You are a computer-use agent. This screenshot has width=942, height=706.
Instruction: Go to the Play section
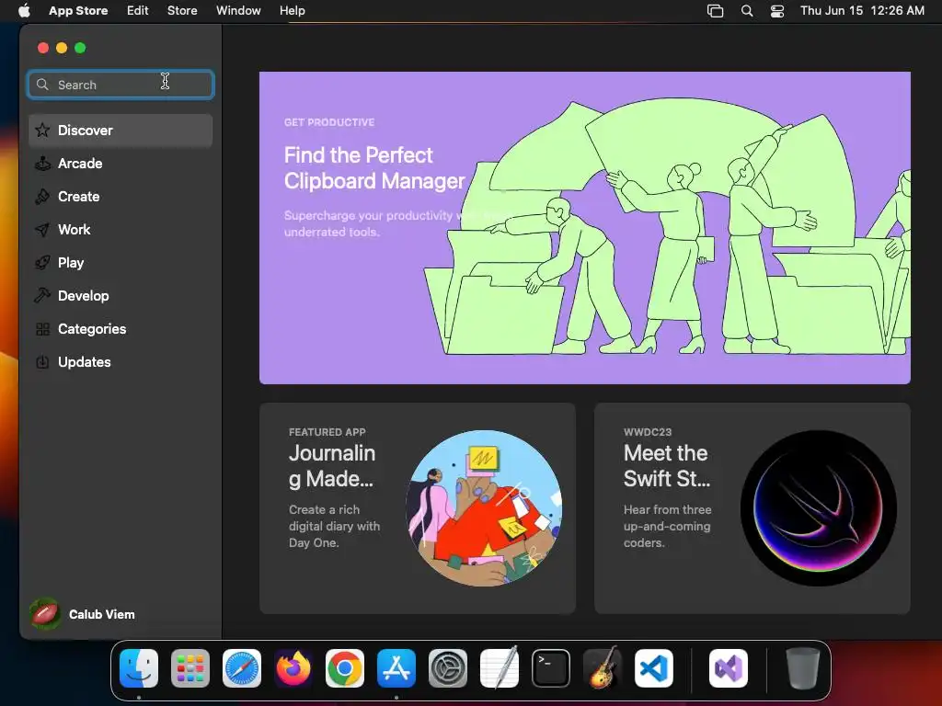point(121,262)
